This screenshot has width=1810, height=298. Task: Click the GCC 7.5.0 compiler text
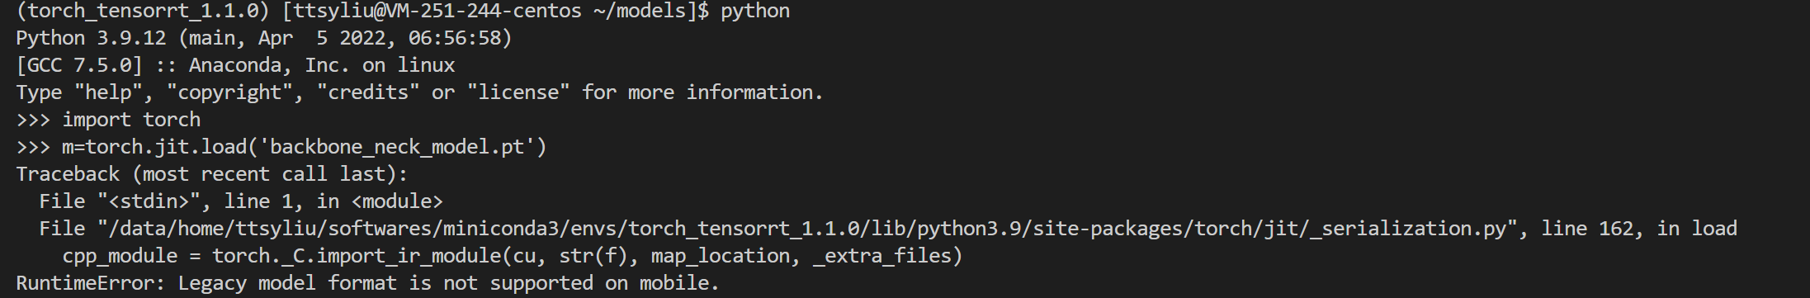(79, 65)
